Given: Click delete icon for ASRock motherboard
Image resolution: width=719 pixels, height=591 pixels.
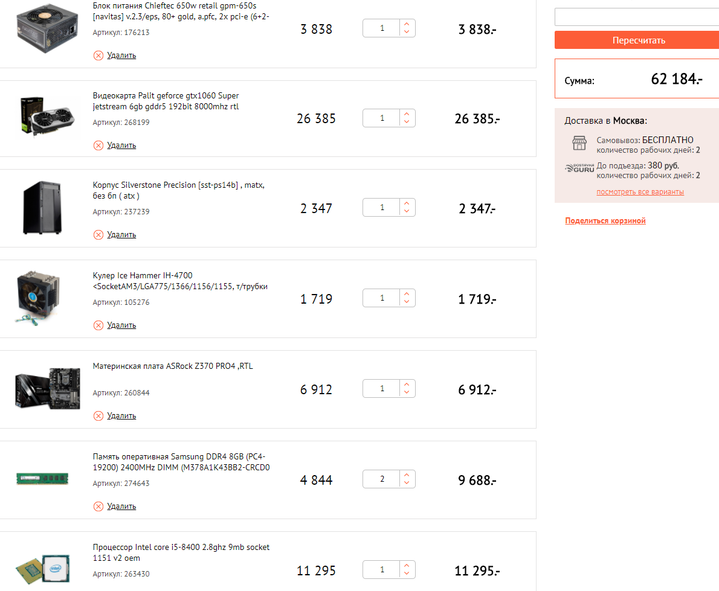Looking at the screenshot, I should point(98,416).
